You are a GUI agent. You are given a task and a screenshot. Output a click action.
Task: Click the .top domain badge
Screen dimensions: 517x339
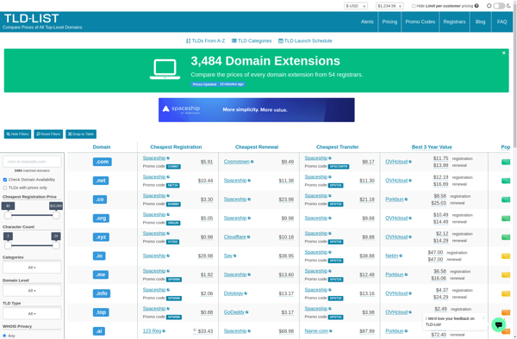coord(101,312)
